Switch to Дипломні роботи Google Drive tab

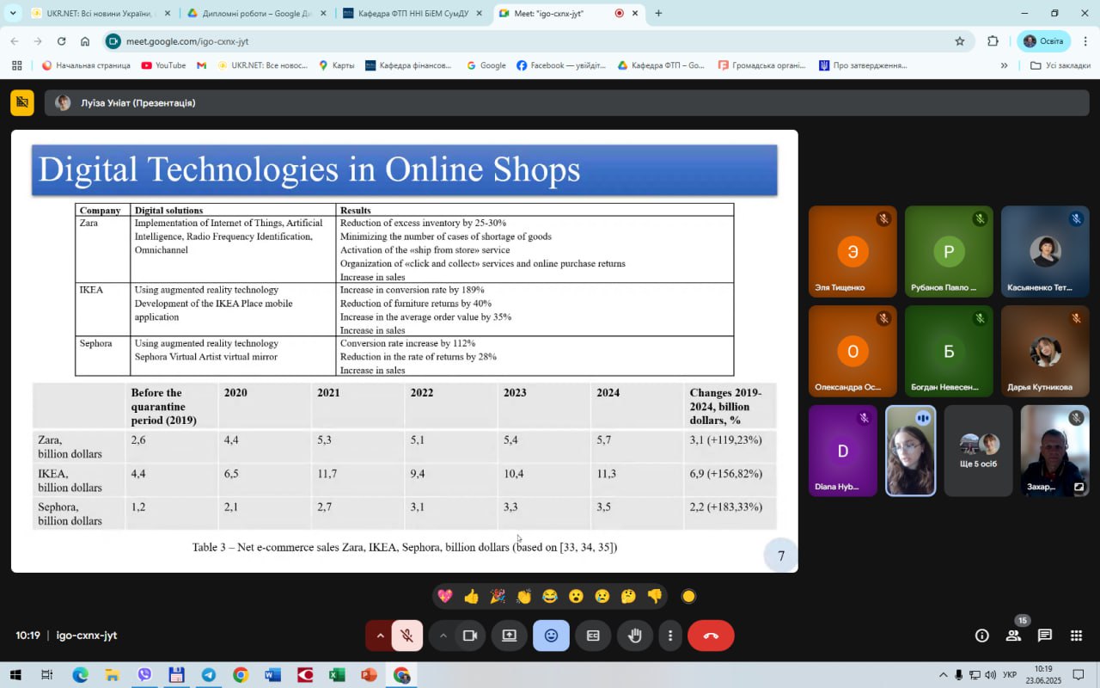pyautogui.click(x=256, y=14)
